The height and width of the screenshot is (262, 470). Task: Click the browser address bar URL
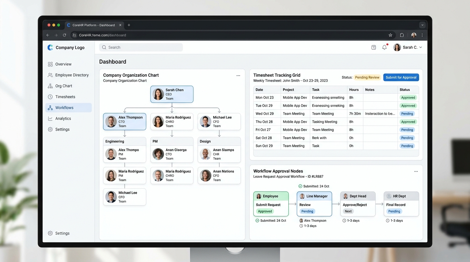[x=102, y=35]
